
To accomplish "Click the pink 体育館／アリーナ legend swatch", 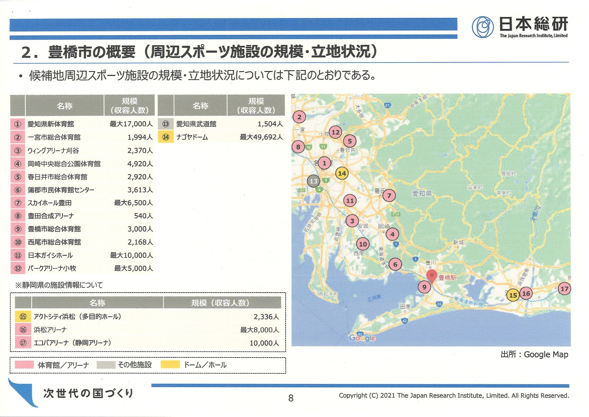I will click(x=24, y=365).
